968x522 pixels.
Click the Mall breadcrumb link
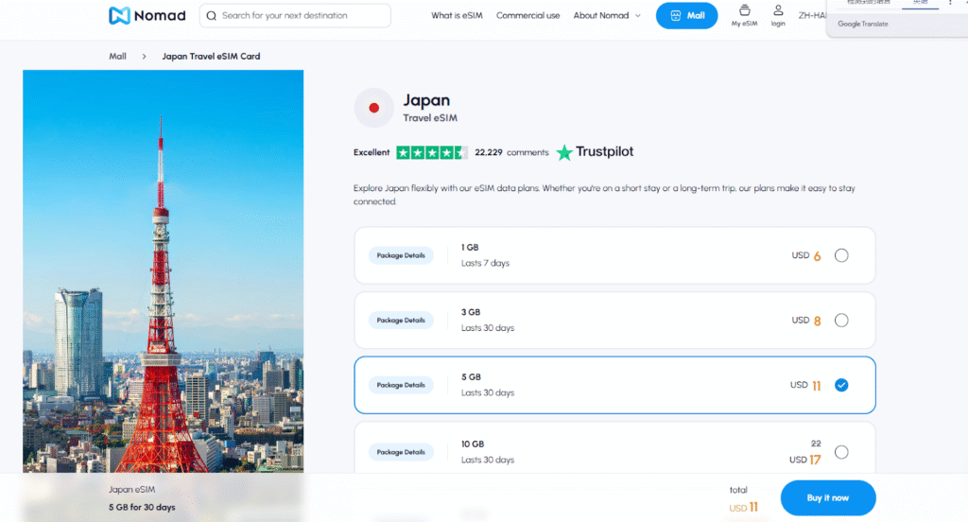point(117,57)
